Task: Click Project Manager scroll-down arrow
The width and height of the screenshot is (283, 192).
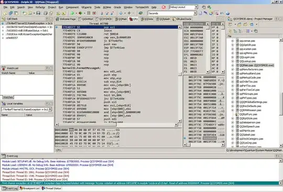Action: point(281,145)
